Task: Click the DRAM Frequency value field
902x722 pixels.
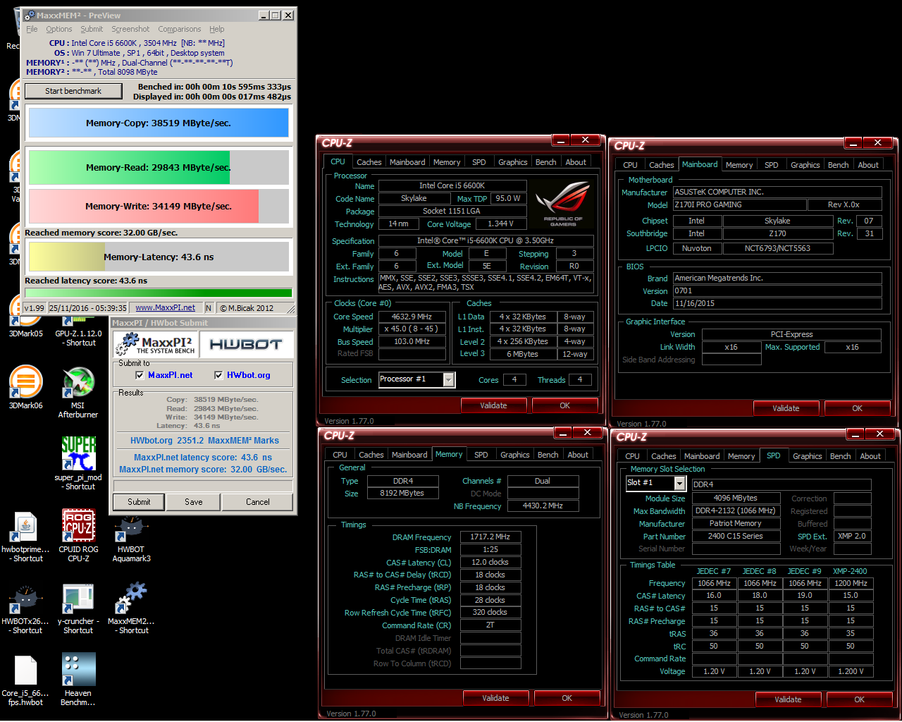Action: [490, 537]
